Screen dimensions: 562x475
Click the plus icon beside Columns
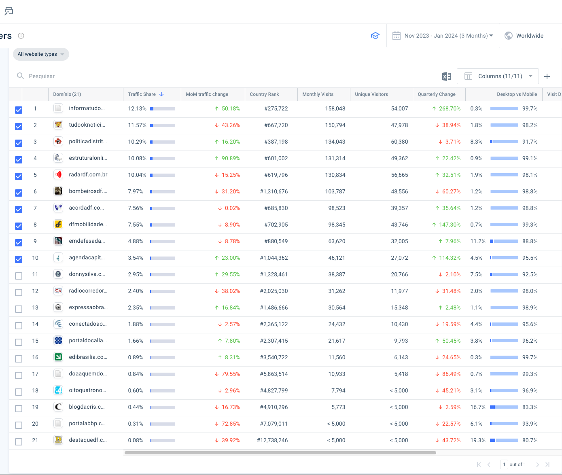pos(547,76)
